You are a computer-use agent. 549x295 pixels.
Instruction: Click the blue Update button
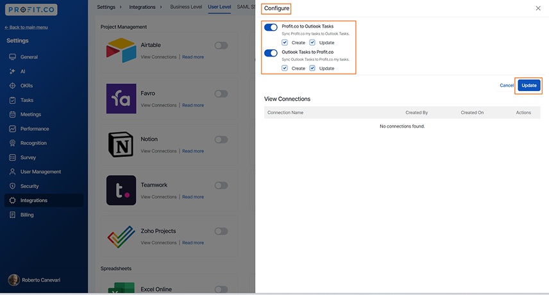tap(529, 85)
